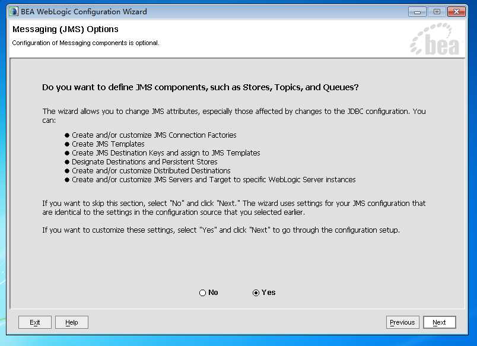Minimize the Configuration Wizard window
This screenshot has height=346, width=477.
click(x=417, y=12)
